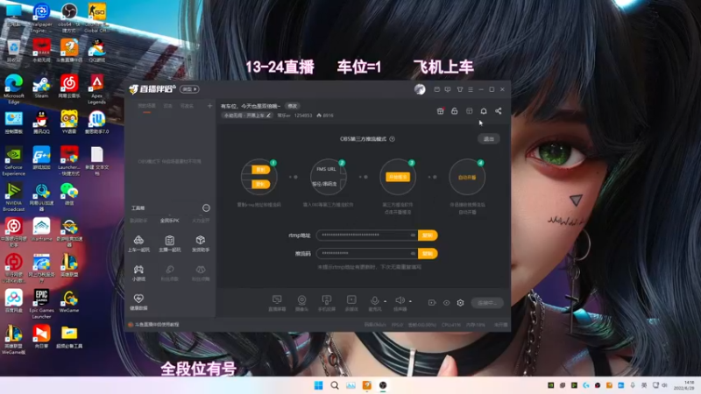Expand the microphone options arrow
Image resolution: width=701 pixels, height=394 pixels.
(x=385, y=301)
